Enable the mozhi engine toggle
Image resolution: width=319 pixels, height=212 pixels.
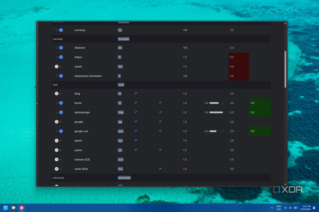coord(58,66)
